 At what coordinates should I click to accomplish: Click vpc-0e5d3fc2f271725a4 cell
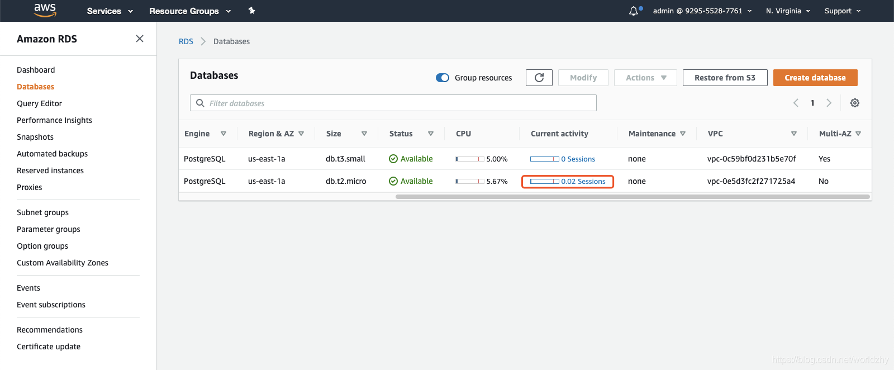click(x=751, y=181)
